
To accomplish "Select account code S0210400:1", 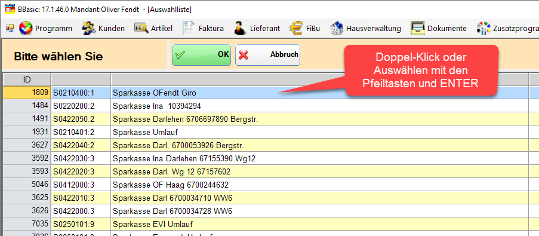I will click(81, 93).
